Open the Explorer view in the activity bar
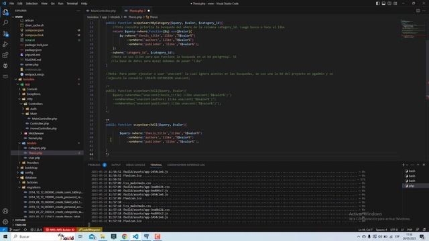The width and height of the screenshot is (429, 241). pyautogui.click(x=5, y=12)
